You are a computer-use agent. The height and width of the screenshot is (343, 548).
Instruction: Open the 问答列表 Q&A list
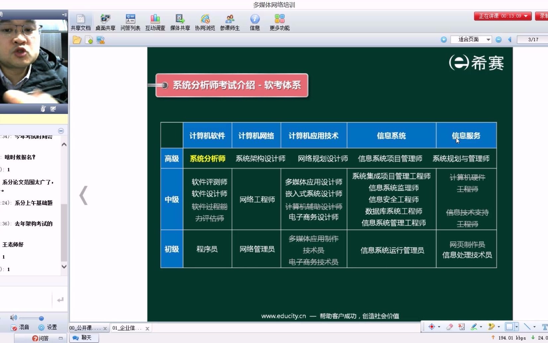[x=130, y=22]
